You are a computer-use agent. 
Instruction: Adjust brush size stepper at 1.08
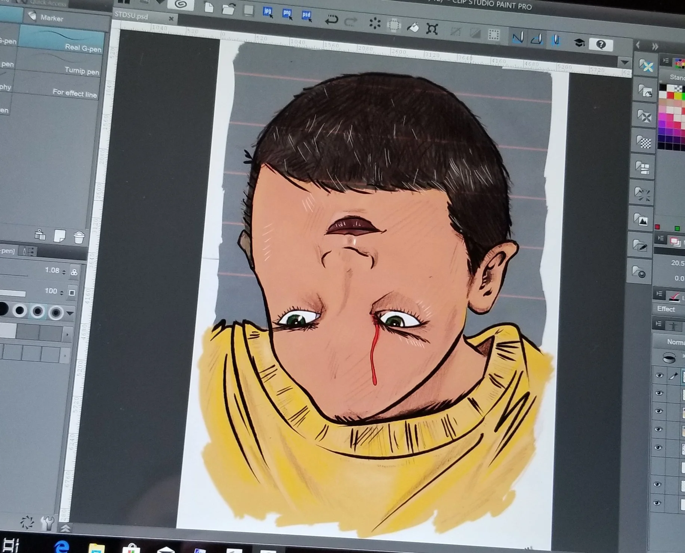64,271
